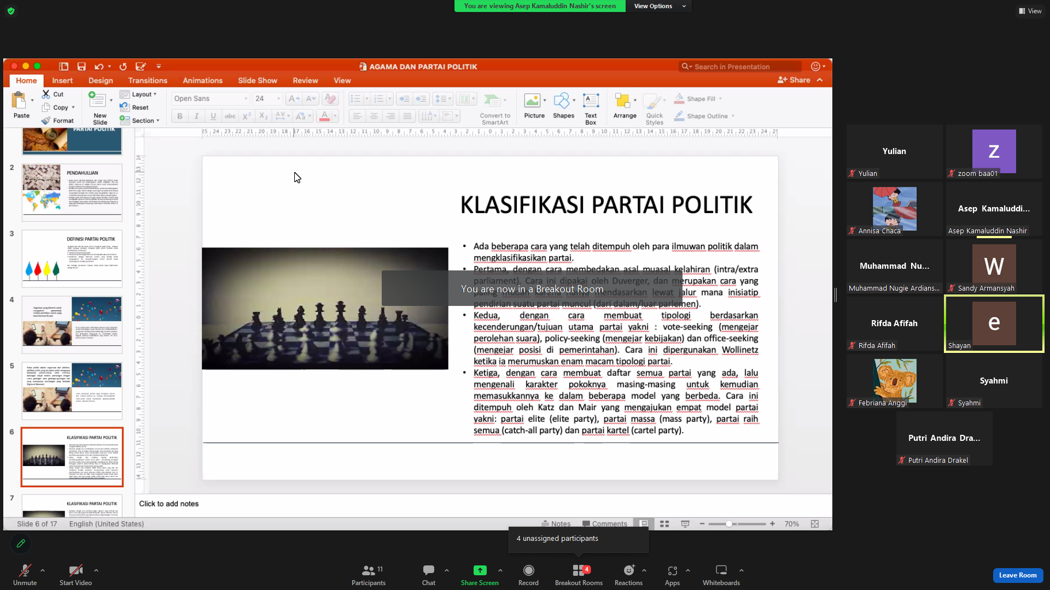This screenshot has height=590, width=1050.
Task: Select slide 3 thumbnail Definisi Partai Politik
Action: coord(72,258)
